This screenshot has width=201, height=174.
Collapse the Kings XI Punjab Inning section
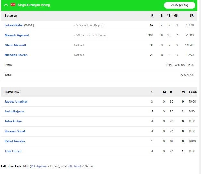pyautogui.click(x=6, y=5)
